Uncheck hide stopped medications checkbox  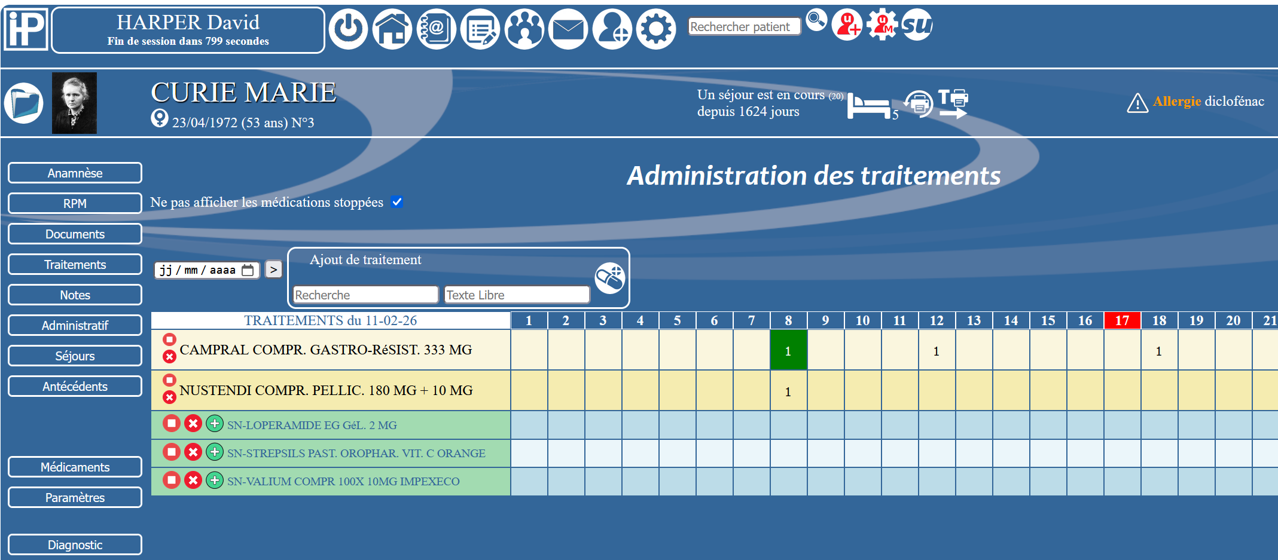pyautogui.click(x=397, y=202)
